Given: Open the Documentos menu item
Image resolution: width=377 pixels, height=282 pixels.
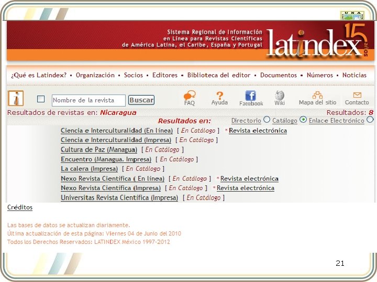Looking at the screenshot, I should pyautogui.click(x=279, y=75).
